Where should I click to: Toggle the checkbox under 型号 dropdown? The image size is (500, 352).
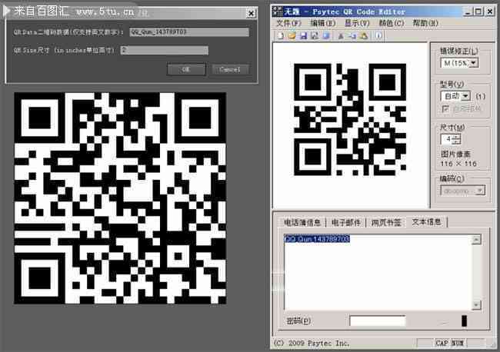point(445,109)
